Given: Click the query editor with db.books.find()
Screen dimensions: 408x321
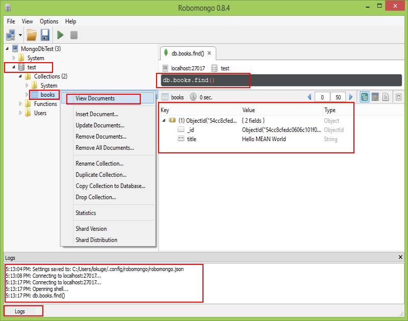Looking at the screenshot, I should click(x=282, y=81).
